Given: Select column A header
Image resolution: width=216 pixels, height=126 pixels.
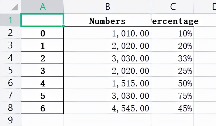Looking at the screenshot, I should point(42,7).
